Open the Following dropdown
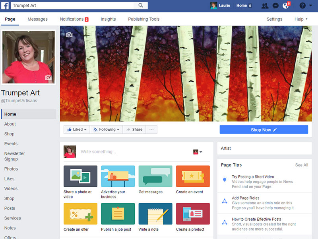This screenshot has width=318, height=239. coord(106,129)
